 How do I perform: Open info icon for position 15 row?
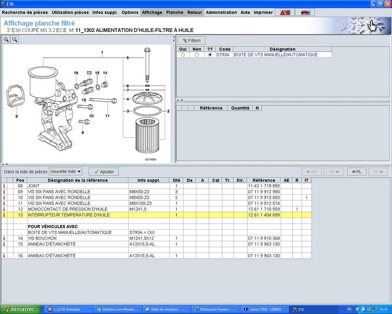(4, 244)
